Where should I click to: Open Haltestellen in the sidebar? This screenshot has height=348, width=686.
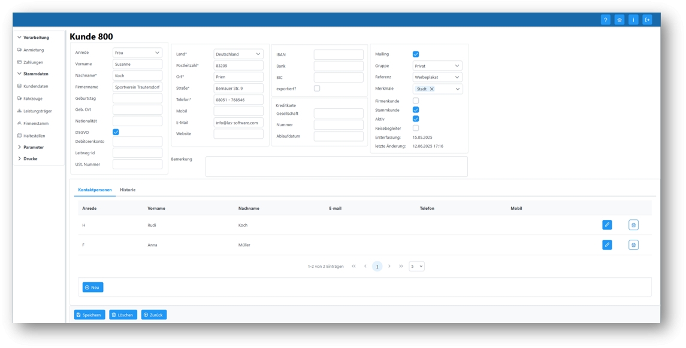(34, 136)
